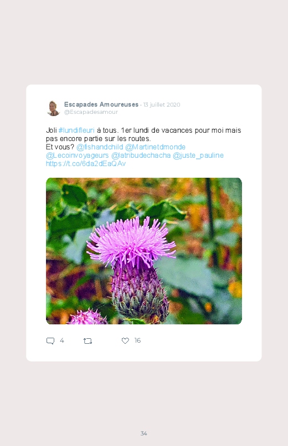
Task: Open the @fishandchild mention
Action: (x=100, y=147)
